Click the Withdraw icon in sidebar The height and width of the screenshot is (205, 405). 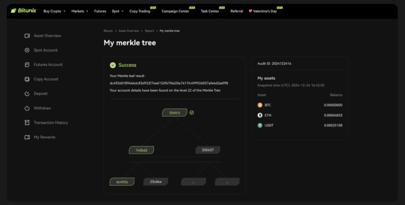tap(27, 108)
